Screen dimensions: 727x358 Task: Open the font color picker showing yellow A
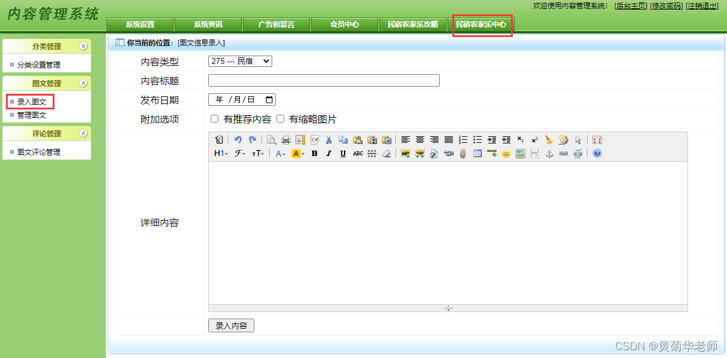(x=297, y=154)
